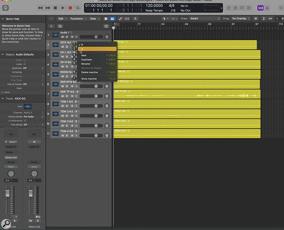The width and height of the screenshot is (284, 230).
Task: Choose Duplicate in the context menu
Action: 97,59
